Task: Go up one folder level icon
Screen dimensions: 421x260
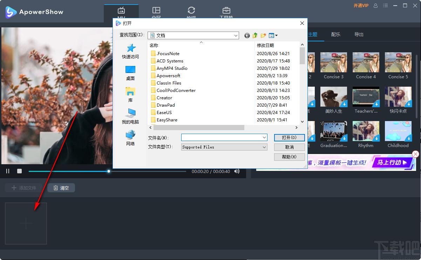Action: [x=255, y=35]
